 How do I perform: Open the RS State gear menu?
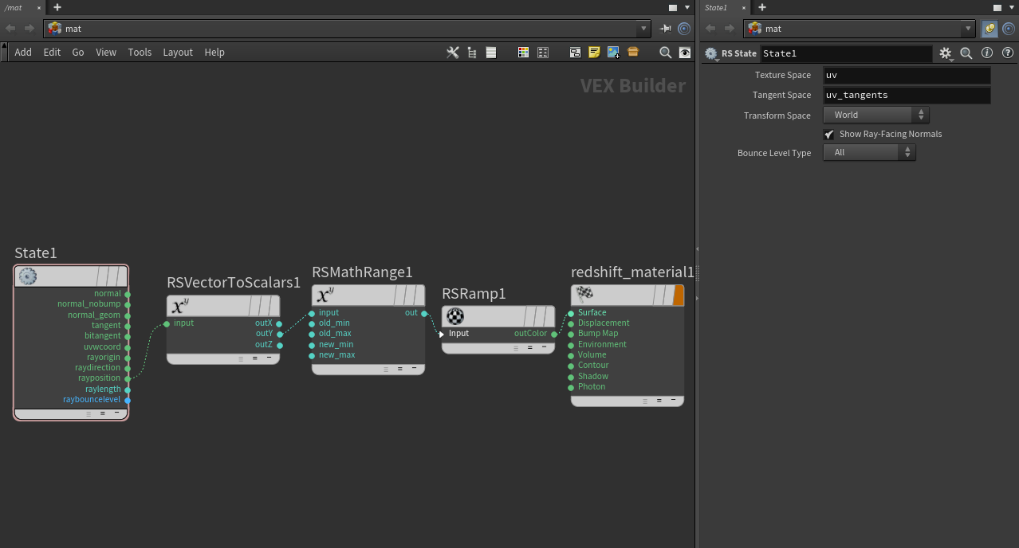click(x=711, y=53)
